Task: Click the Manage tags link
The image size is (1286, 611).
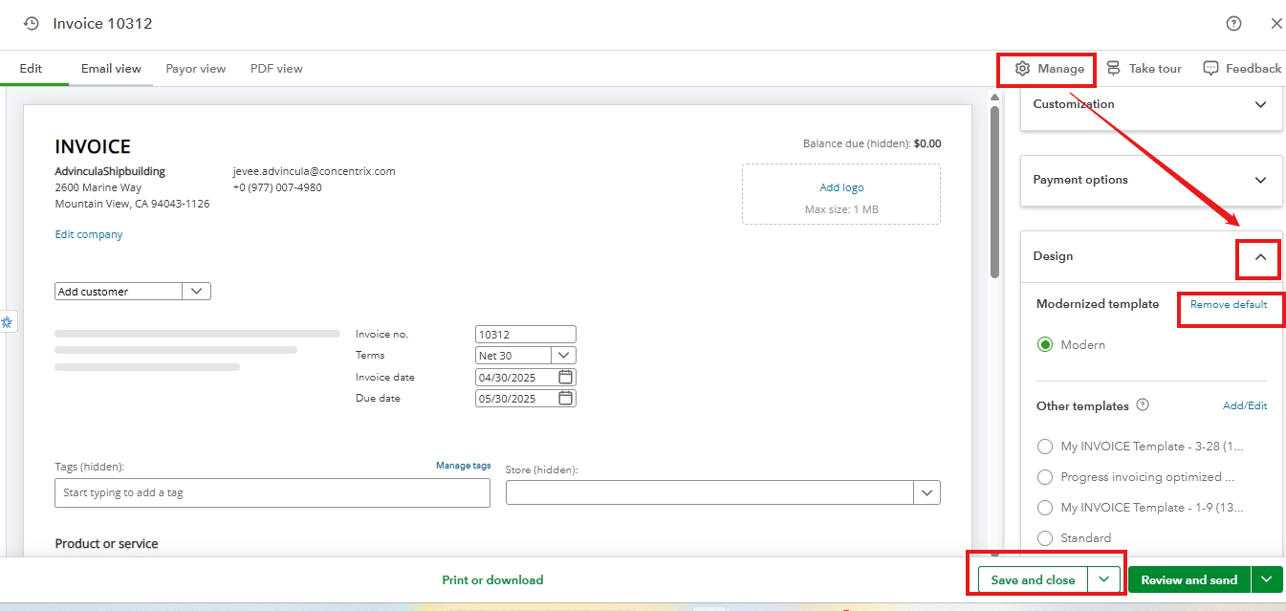Action: pyautogui.click(x=463, y=466)
